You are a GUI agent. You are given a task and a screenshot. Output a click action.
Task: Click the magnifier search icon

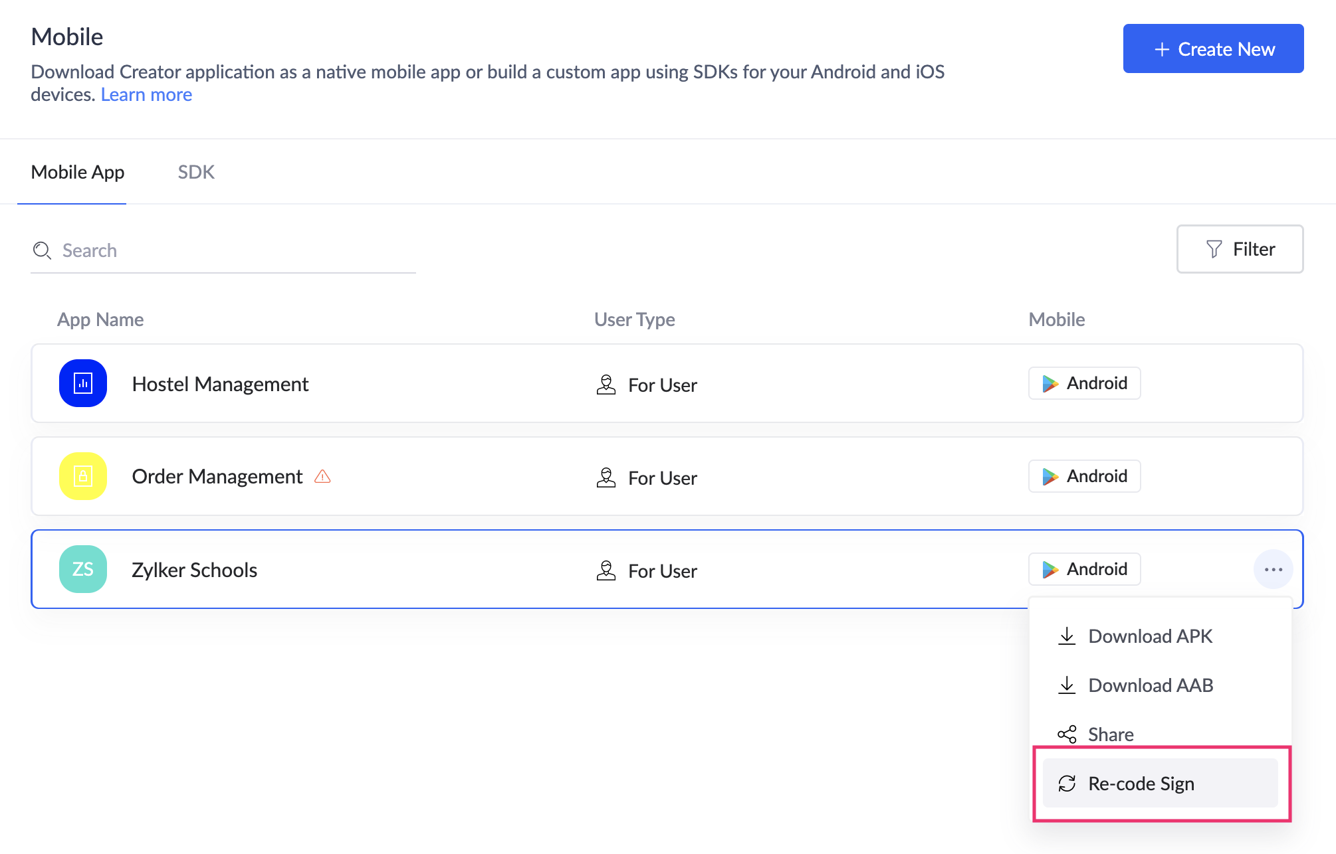pyautogui.click(x=42, y=250)
